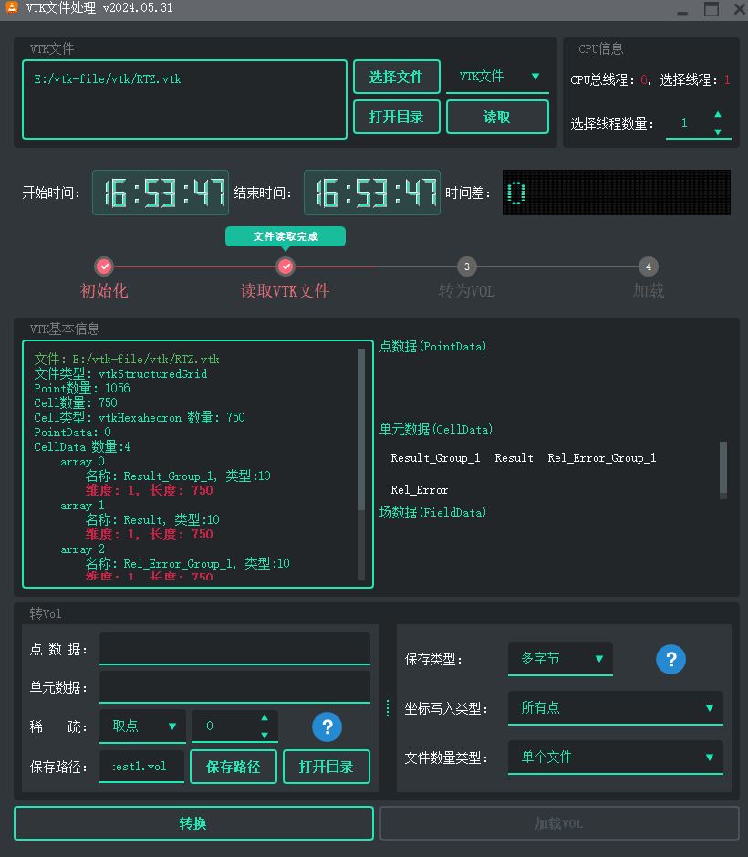Click the step 3 转为VOL progress circle
This screenshot has width=748, height=857.
(x=466, y=267)
